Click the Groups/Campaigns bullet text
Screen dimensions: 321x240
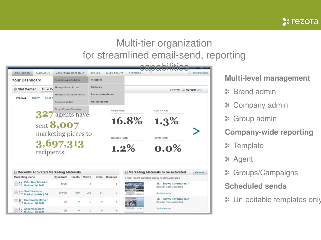coord(266,172)
